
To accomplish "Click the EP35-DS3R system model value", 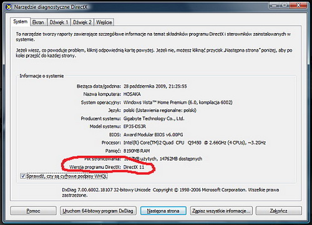I will [x=135, y=127].
